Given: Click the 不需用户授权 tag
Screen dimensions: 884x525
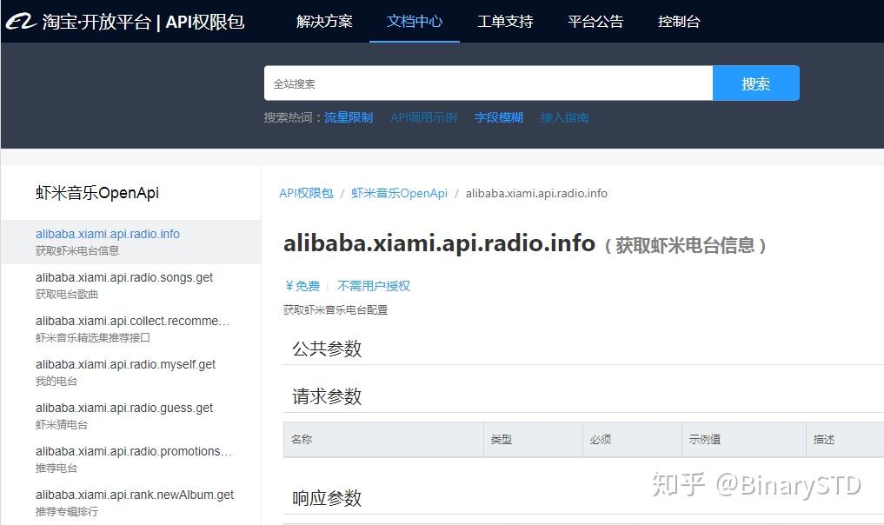Looking at the screenshot, I should (x=374, y=286).
